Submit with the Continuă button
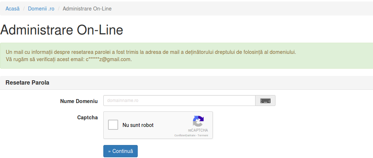Viewport: 373px width, 158px height. pos(120,151)
